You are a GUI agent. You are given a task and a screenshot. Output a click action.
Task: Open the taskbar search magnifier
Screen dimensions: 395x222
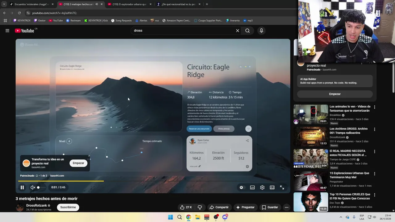pyautogui.click(x=180, y=217)
